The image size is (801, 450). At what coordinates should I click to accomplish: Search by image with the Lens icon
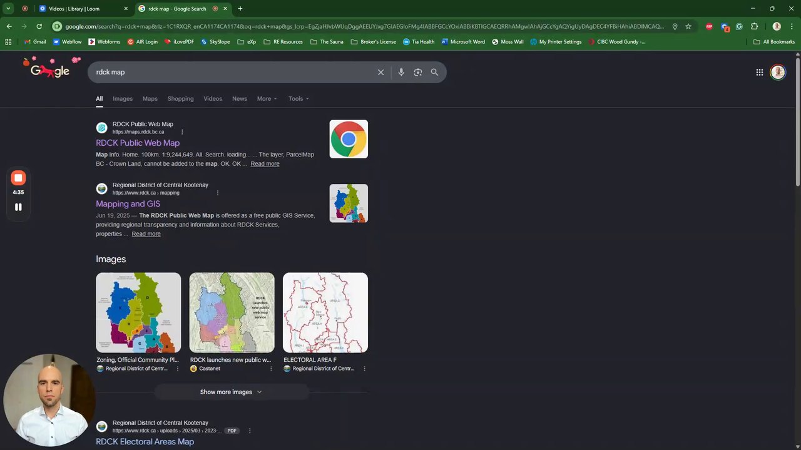(418, 72)
